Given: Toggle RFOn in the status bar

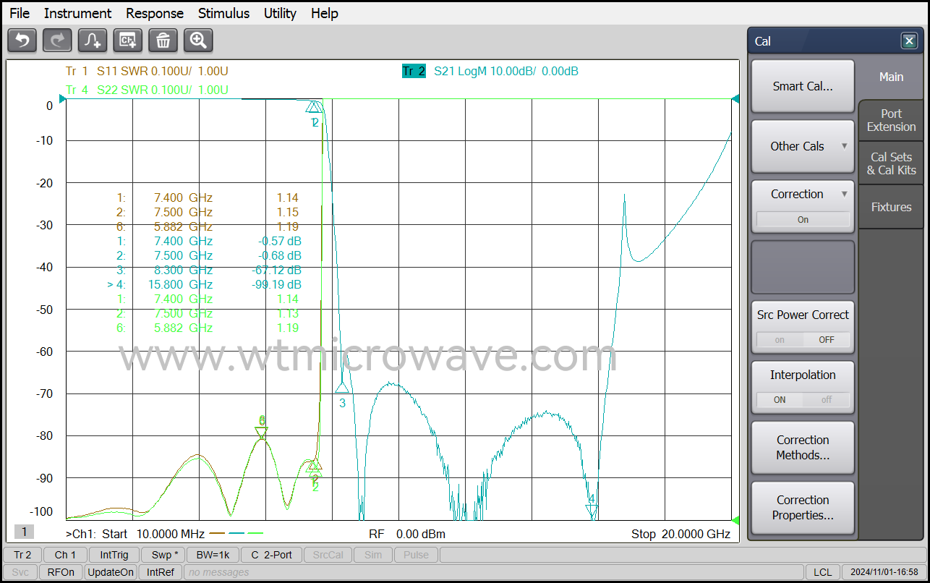Looking at the screenshot, I should 61,572.
